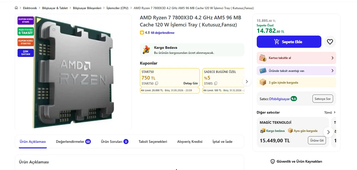This screenshot has height=170, width=357.
Task: View STAR750 coupon details via Detay Gör
Action: [191, 83]
